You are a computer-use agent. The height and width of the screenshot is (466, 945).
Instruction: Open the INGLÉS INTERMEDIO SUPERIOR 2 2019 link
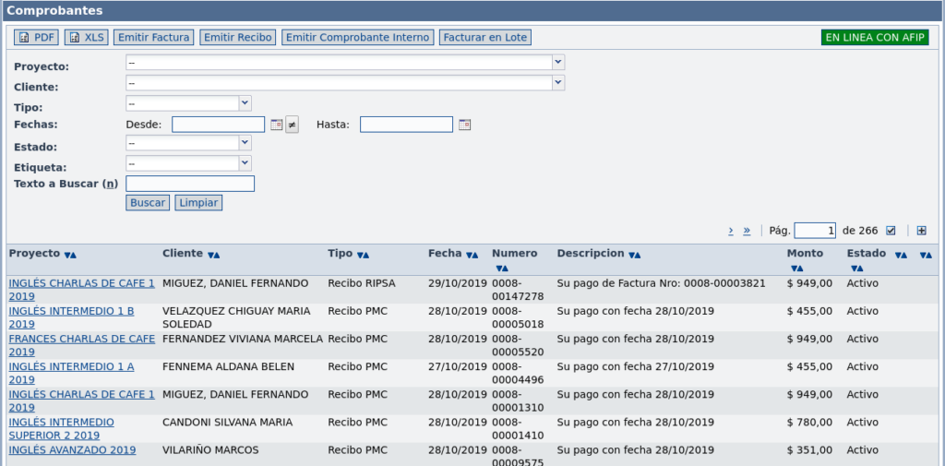(x=61, y=428)
